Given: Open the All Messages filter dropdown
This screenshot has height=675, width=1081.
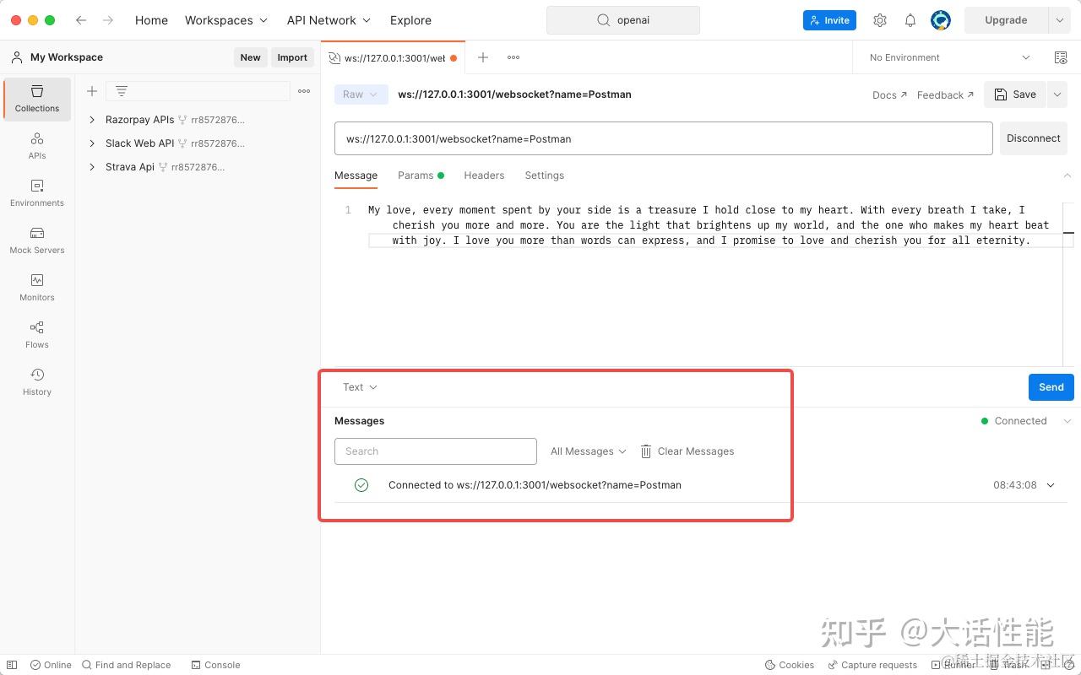Looking at the screenshot, I should point(587,451).
